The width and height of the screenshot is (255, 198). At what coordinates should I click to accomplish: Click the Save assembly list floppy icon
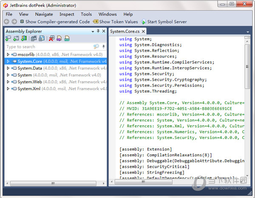pos(42,38)
